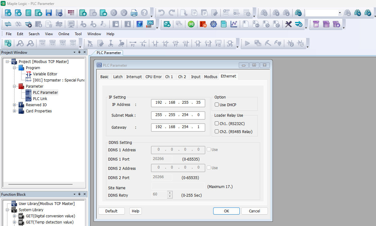Enable the Use DHCP option
The image size is (376, 226).
click(x=217, y=105)
